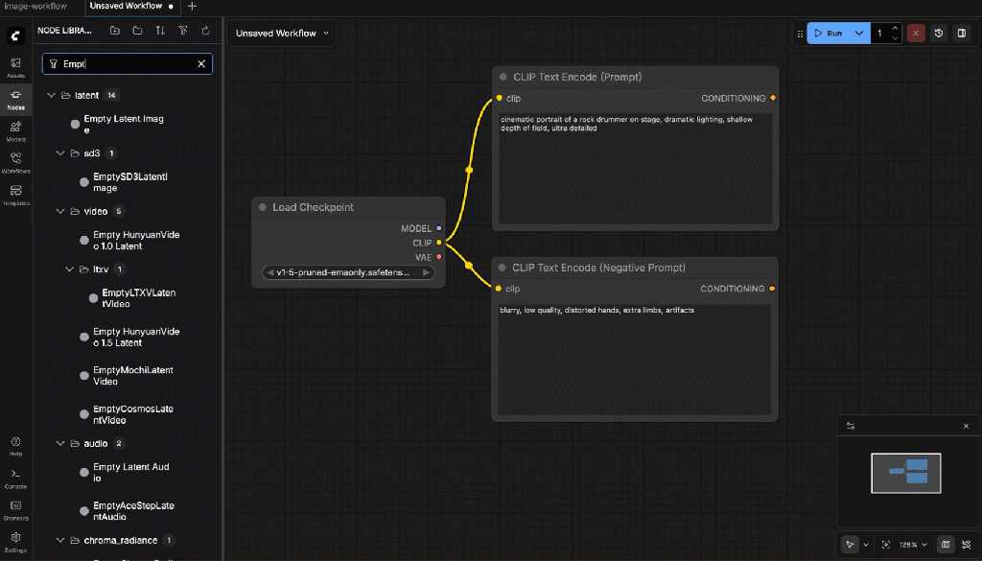Clear the node search field

[201, 64]
